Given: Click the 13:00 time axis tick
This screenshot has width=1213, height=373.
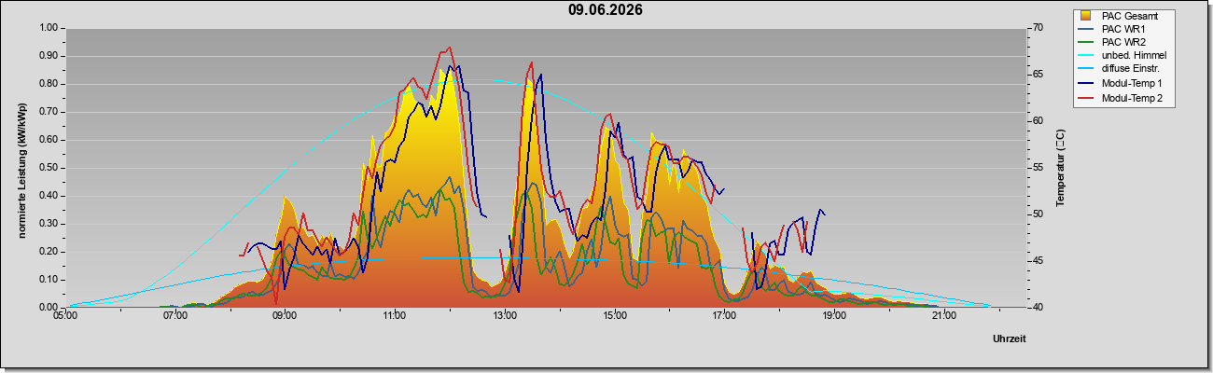Looking at the screenshot, I should point(505,316).
